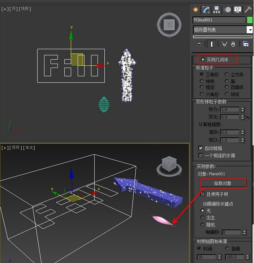Click the Pin Stack icon
The height and width of the screenshot is (263, 254).
tap(198, 44)
